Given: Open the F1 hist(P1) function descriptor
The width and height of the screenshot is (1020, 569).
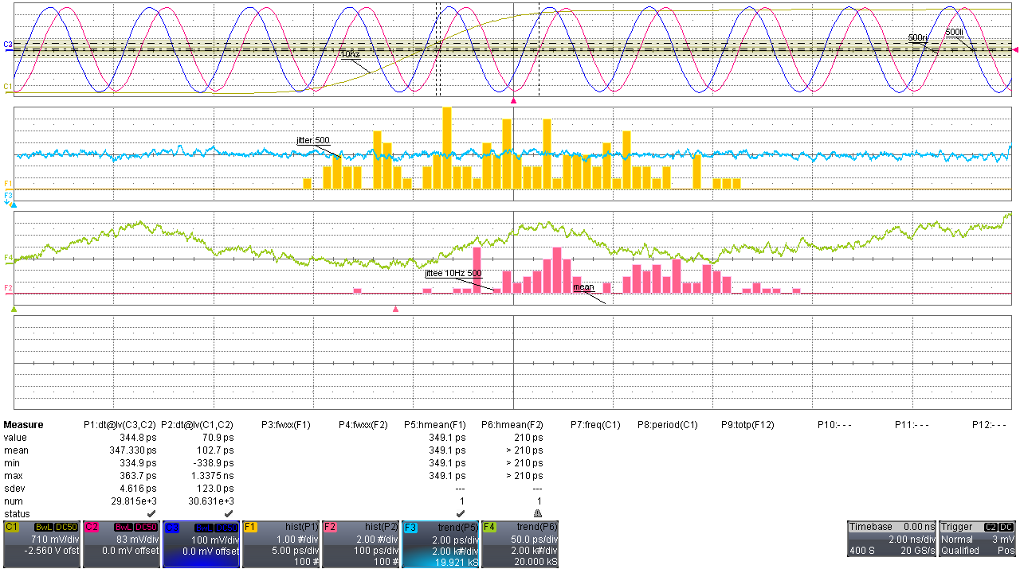Looking at the screenshot, I should pyautogui.click(x=280, y=544).
